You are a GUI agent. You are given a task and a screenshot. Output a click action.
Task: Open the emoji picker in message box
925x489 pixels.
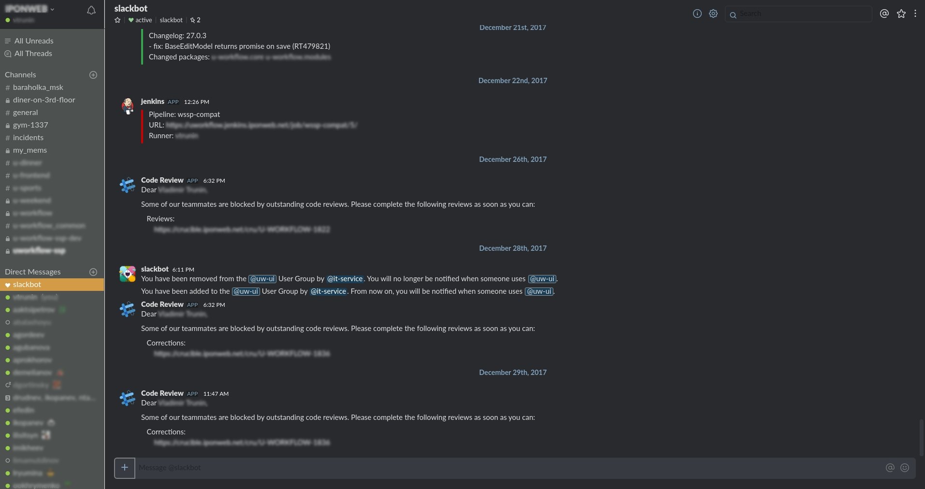(905, 468)
